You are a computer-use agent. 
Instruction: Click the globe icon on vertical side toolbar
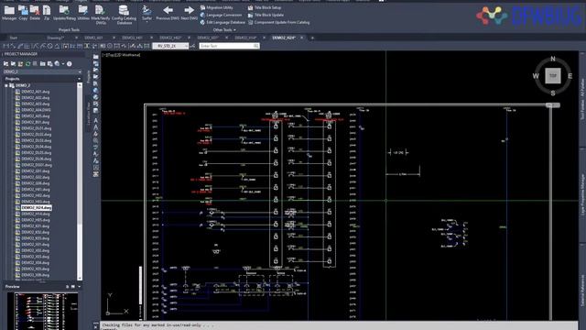pos(96,91)
